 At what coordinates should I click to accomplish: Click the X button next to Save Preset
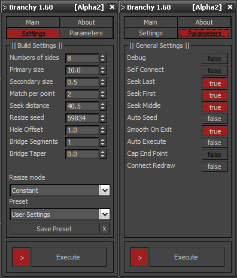pyautogui.click(x=104, y=229)
